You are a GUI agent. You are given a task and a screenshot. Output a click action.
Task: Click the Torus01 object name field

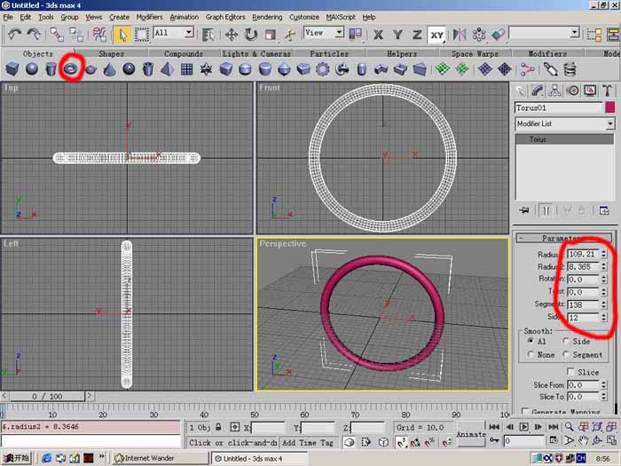(558, 107)
